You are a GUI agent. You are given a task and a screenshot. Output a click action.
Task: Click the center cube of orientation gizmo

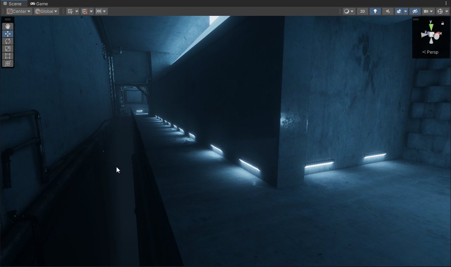click(431, 35)
